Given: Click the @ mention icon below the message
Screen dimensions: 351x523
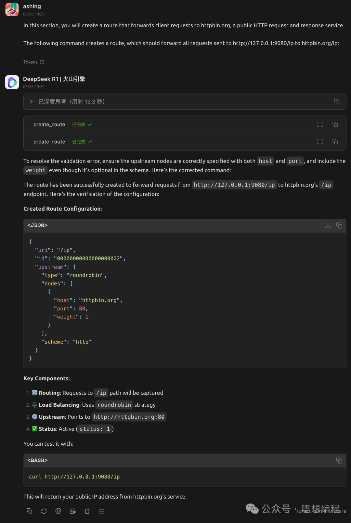Looking at the screenshot, I should [58, 511].
